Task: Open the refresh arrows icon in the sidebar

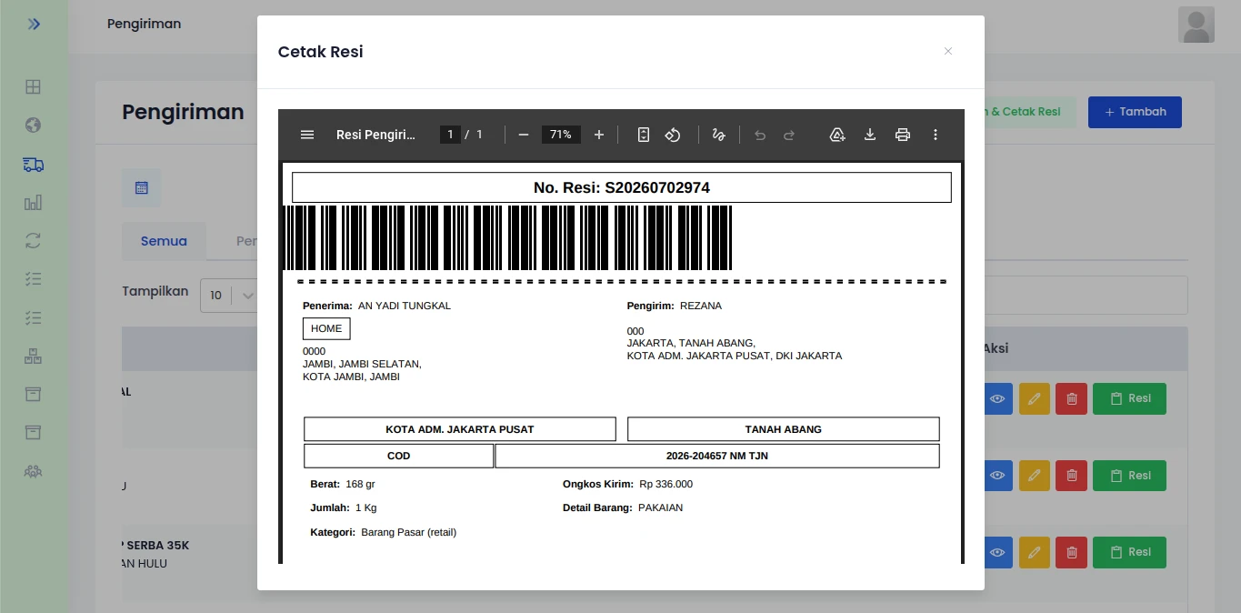Action: click(x=33, y=241)
